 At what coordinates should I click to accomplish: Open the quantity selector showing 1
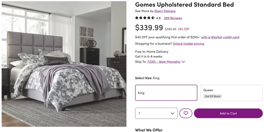156,113
